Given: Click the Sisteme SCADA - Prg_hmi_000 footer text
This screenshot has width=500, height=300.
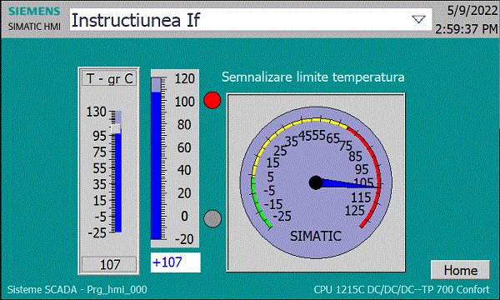Looking at the screenshot, I should pos(77,289).
